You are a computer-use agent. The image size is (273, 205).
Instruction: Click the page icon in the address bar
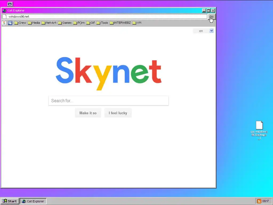(x=5, y=16)
